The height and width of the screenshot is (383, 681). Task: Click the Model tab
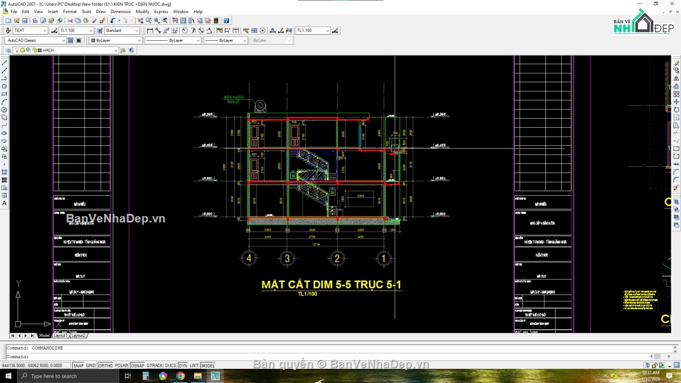[x=44, y=335]
